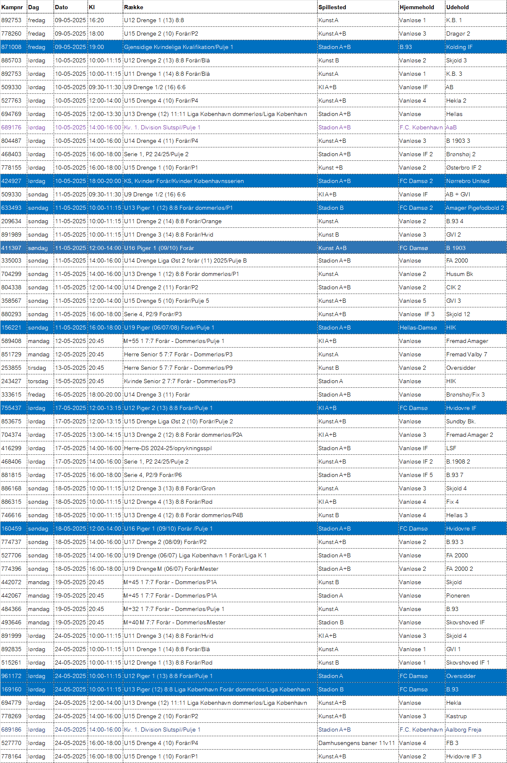Click Fix 4 away team cell
This screenshot has width=507, height=763.
(453, 502)
